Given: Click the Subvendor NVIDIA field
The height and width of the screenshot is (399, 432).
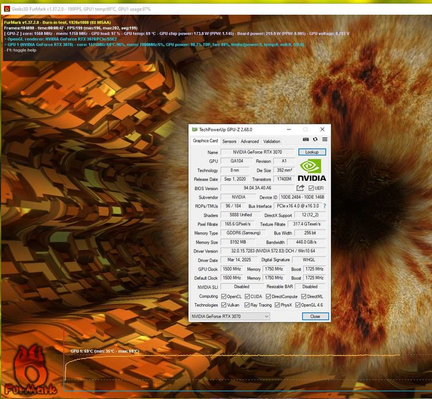Looking at the screenshot, I should coord(238,197).
